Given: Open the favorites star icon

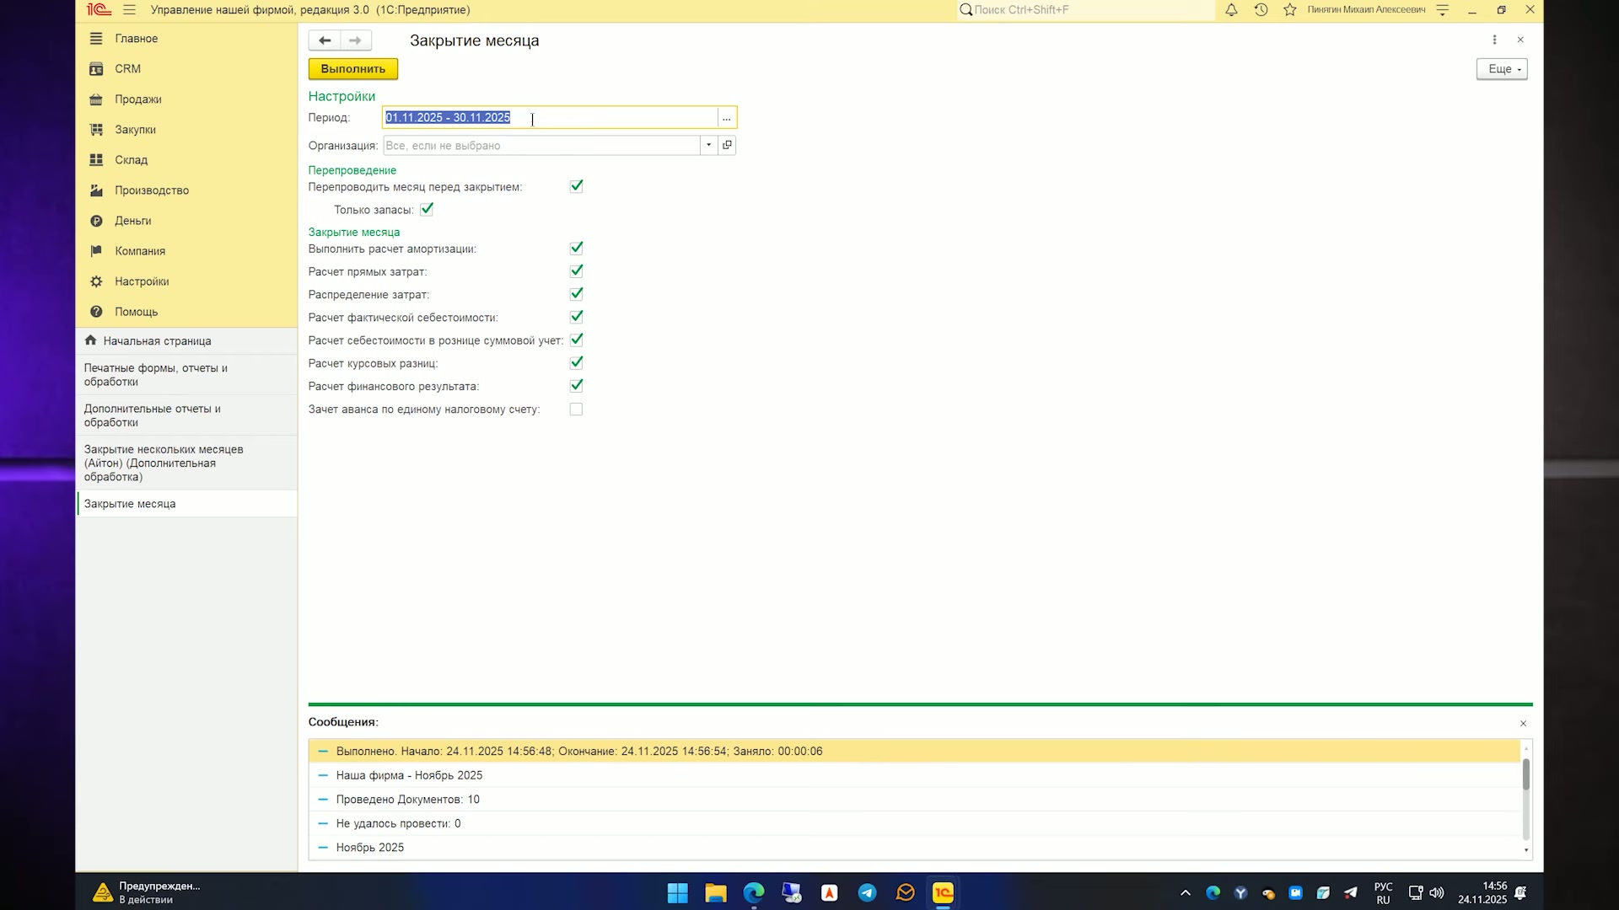Looking at the screenshot, I should pyautogui.click(x=1290, y=10).
